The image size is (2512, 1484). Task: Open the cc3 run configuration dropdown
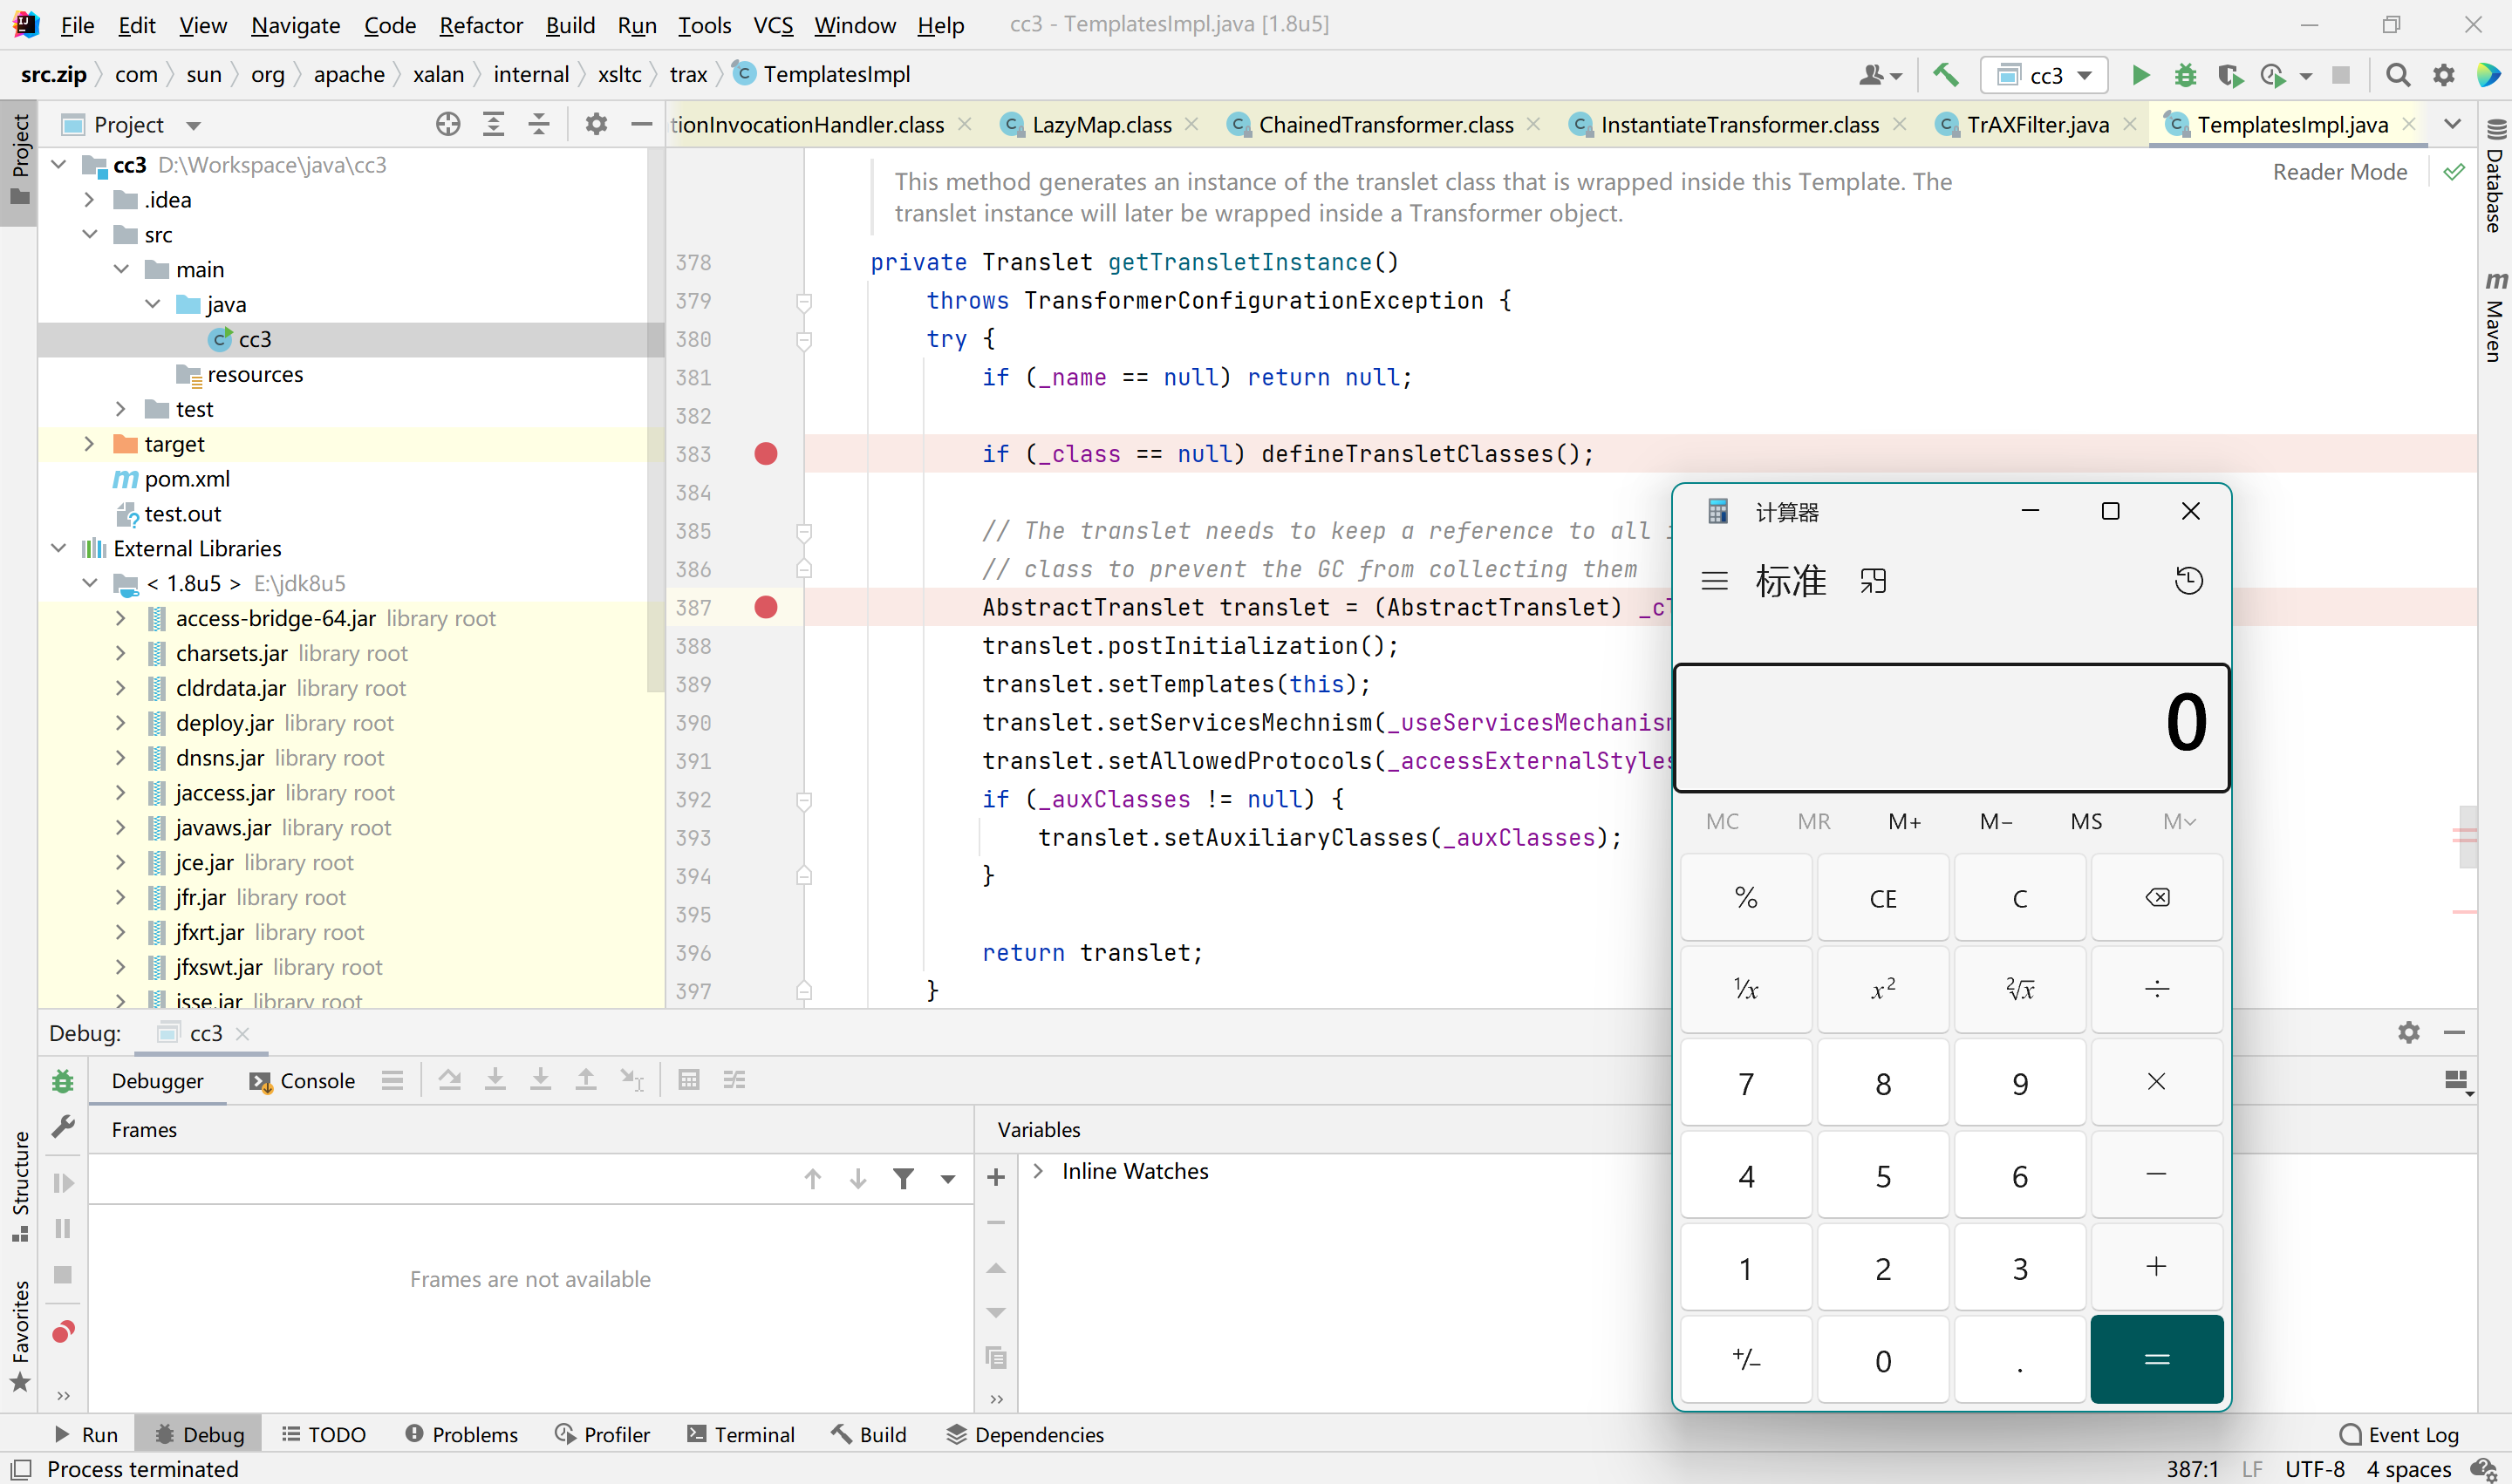[2044, 75]
